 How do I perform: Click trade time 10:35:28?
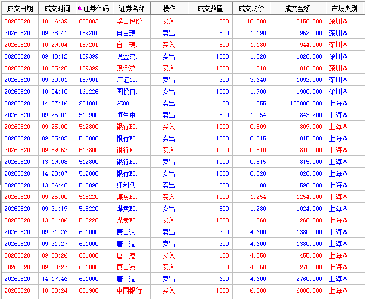[54, 68]
